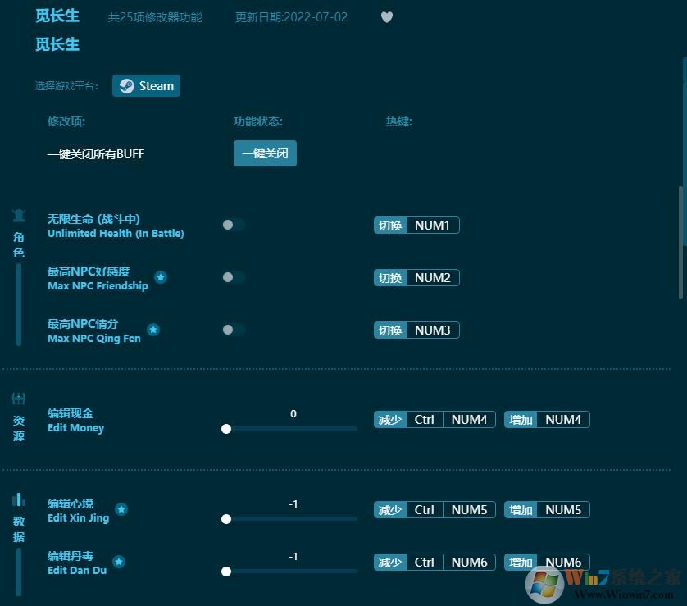Viewport: 687px width, 606px height.
Task: Click 增加 to increase Edit Xin Jing value
Action: coord(520,509)
